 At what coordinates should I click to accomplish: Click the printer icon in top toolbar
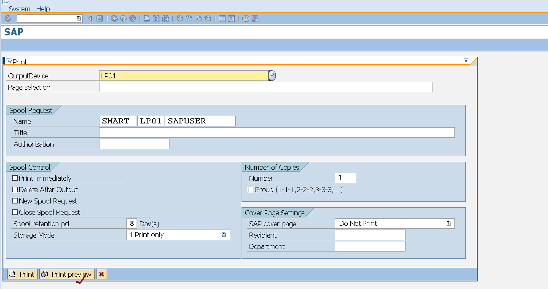point(146,19)
